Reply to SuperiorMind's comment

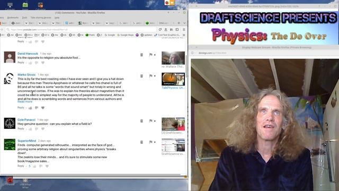point(21,166)
